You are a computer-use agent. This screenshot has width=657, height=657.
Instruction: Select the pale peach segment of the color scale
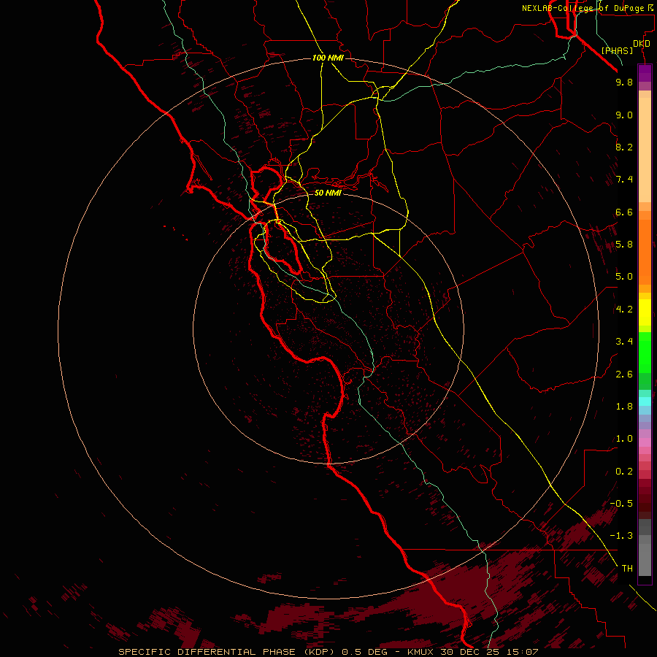645,150
